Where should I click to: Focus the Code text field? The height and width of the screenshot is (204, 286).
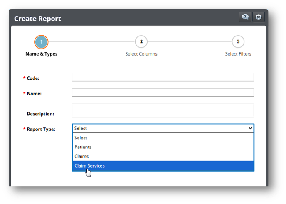click(163, 77)
